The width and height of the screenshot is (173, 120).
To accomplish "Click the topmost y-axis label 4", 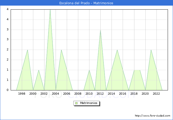I will 7,9.
